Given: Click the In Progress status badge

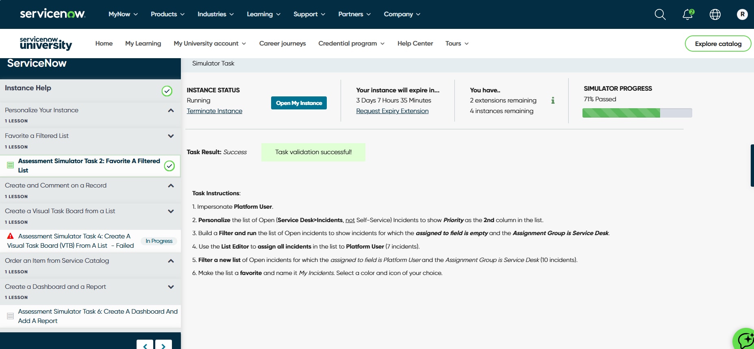Looking at the screenshot, I should [x=159, y=241].
